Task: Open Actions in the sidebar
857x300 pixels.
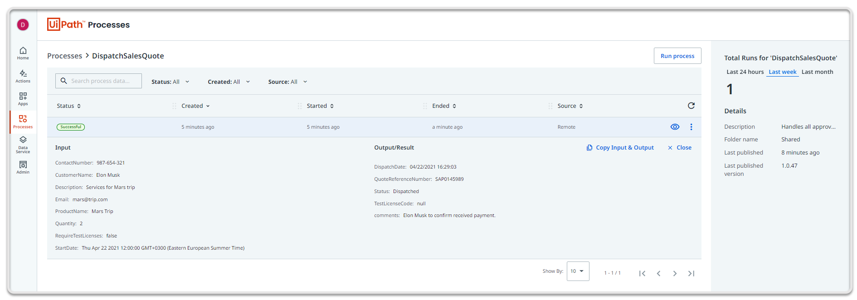Action: pos(23,76)
